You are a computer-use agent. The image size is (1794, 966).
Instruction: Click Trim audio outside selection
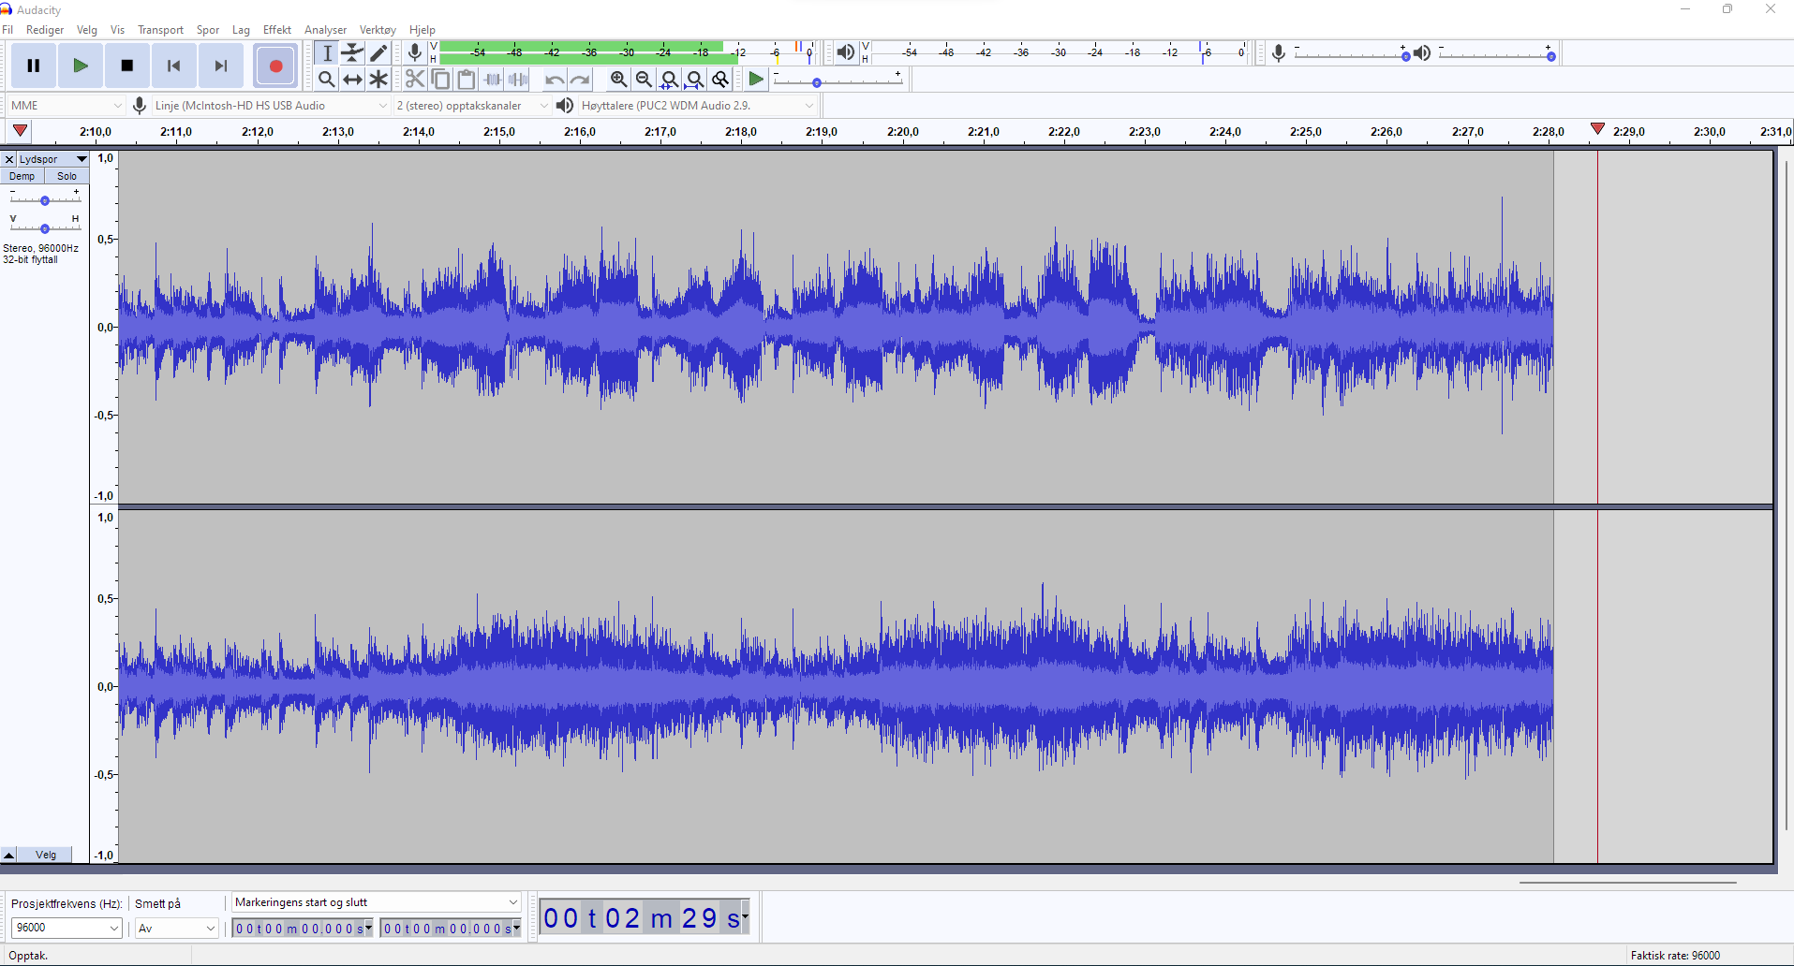pyautogui.click(x=493, y=80)
